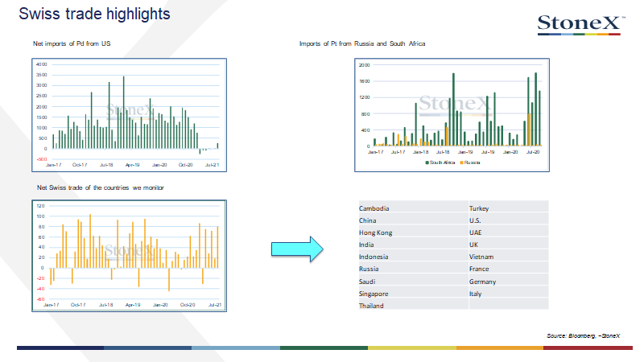The height and width of the screenshot is (362, 644).
Task: Click the 'Vietnam' table cell
Action: click(509, 255)
